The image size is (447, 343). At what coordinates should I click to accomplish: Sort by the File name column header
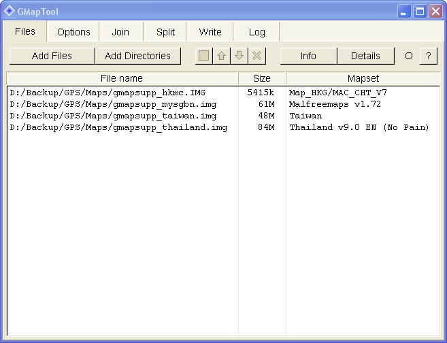pos(122,78)
